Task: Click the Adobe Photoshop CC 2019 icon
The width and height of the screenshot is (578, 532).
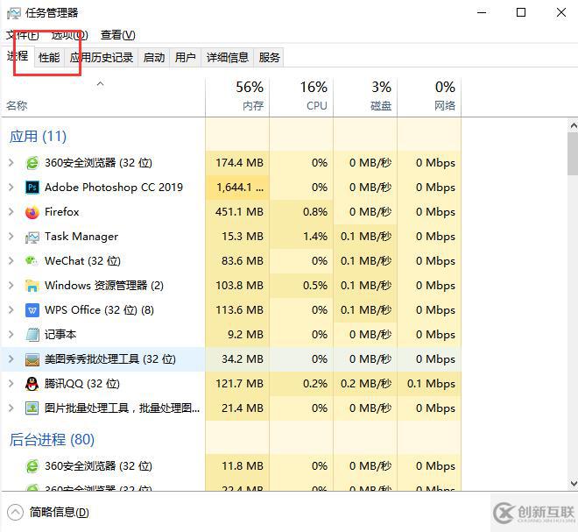Action: (x=32, y=188)
